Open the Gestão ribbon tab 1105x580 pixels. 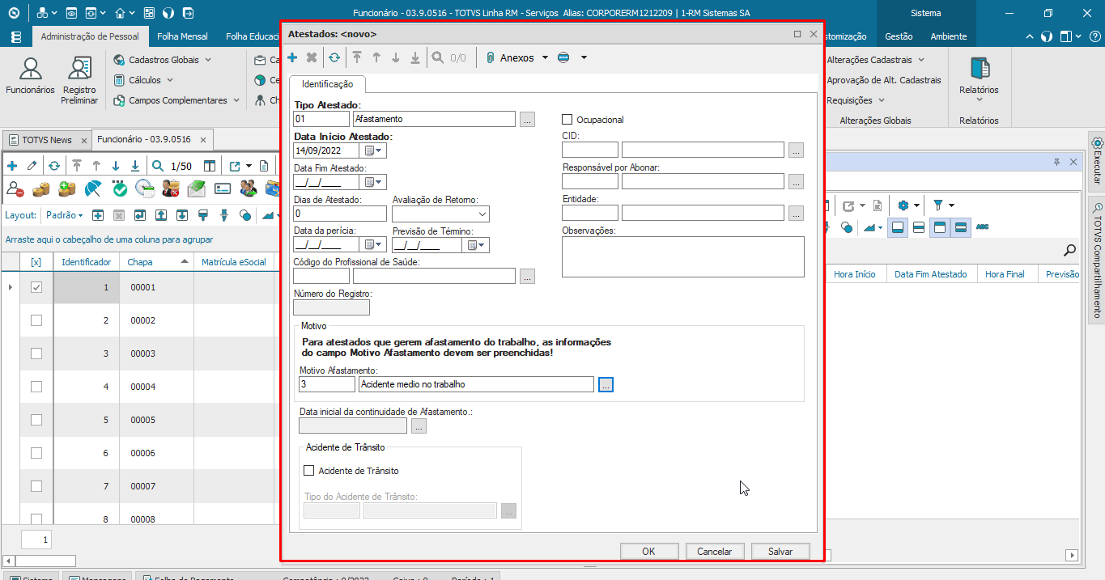(899, 36)
